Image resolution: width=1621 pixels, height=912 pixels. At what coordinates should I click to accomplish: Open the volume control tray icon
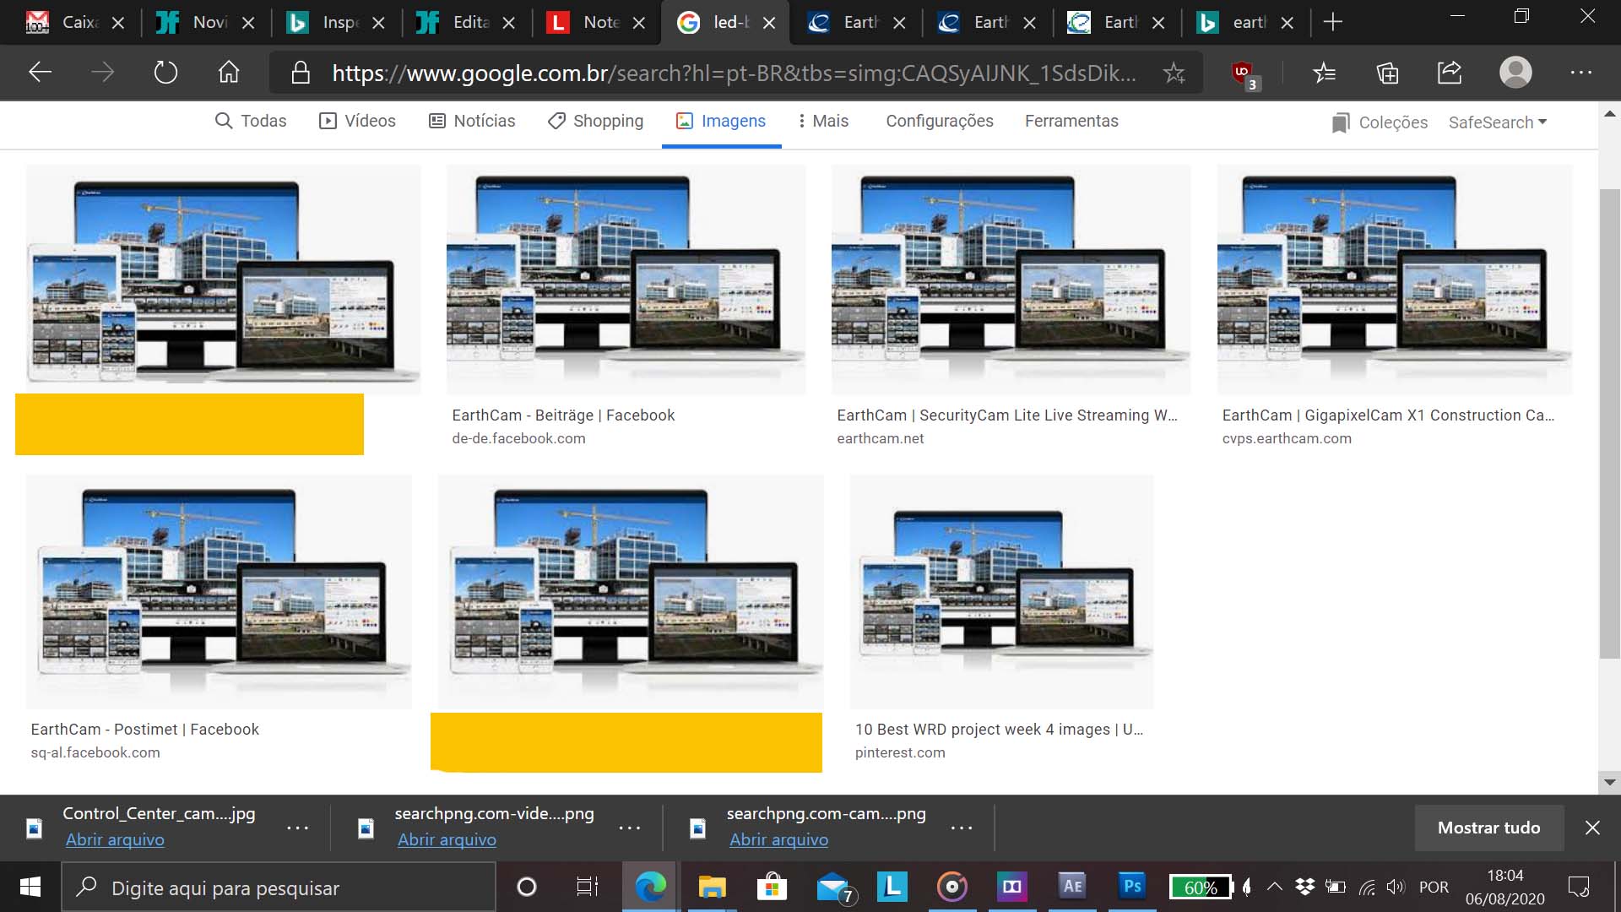[x=1395, y=888]
